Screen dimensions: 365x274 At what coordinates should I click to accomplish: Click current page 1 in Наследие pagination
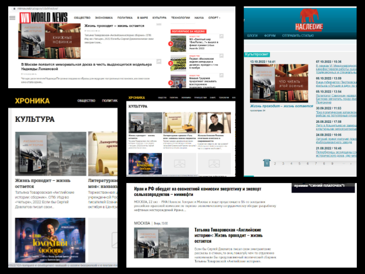tap(267, 163)
